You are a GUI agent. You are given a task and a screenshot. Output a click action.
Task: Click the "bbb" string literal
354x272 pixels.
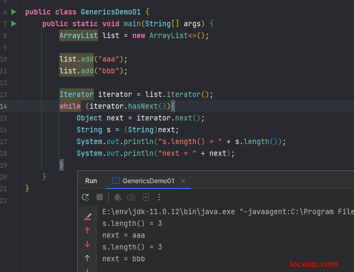tap(109, 71)
